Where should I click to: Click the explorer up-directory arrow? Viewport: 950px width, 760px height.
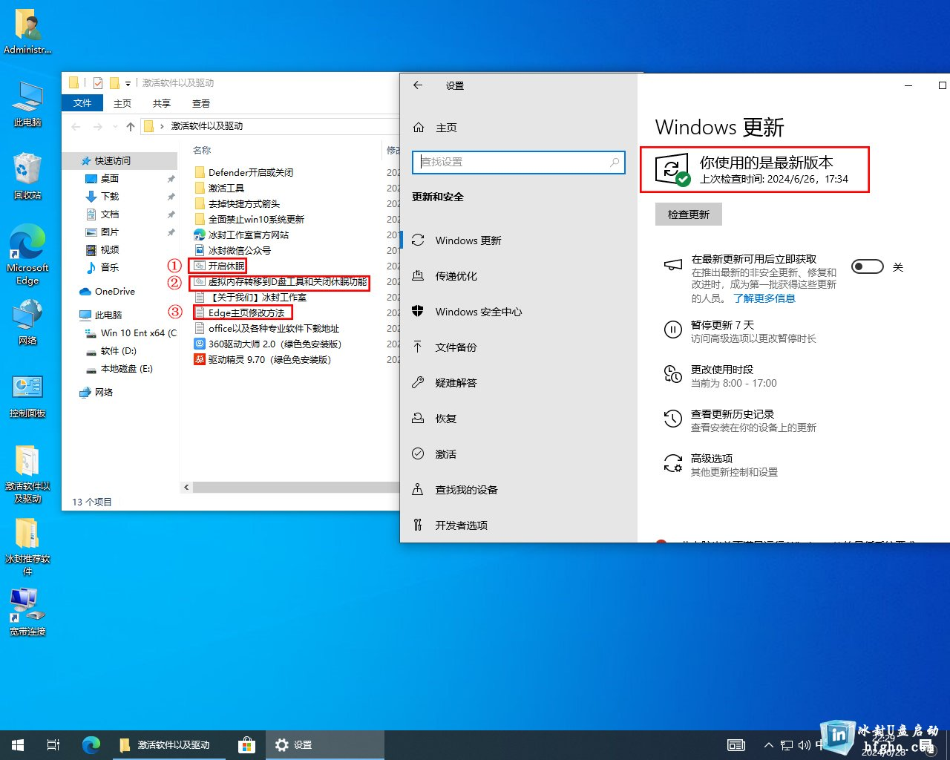(131, 126)
